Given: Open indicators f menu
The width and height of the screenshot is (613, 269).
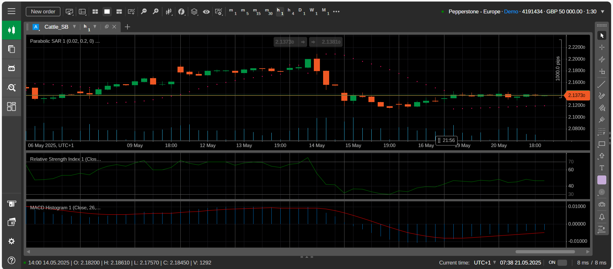Looking at the screenshot, I should point(181,12).
